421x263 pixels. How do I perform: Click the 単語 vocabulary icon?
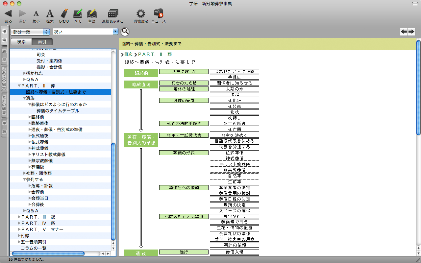pyautogui.click(x=92, y=14)
